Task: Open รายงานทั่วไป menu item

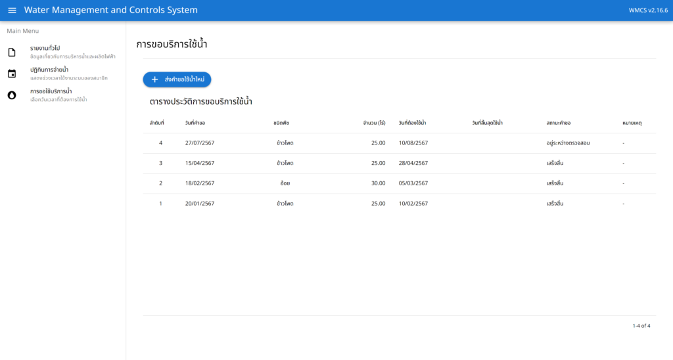Action: [62, 52]
